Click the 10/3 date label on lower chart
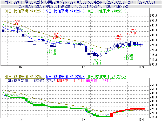 141,120
